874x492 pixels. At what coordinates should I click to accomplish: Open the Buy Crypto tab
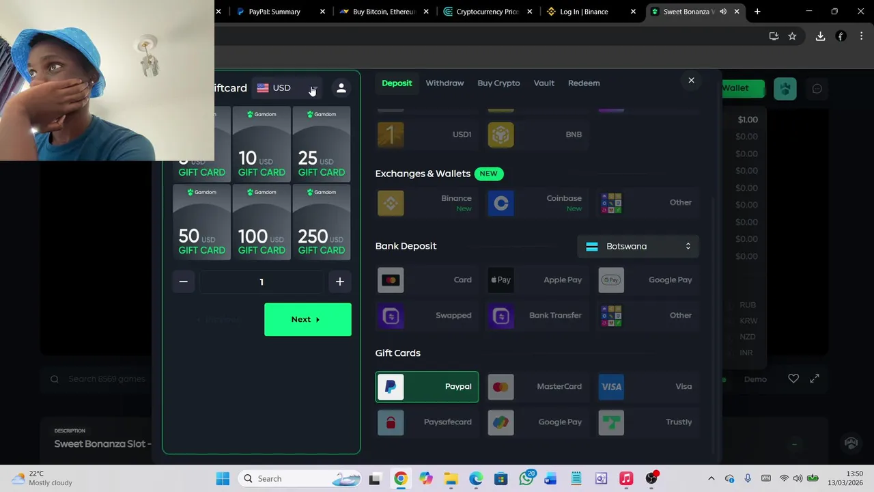(498, 83)
